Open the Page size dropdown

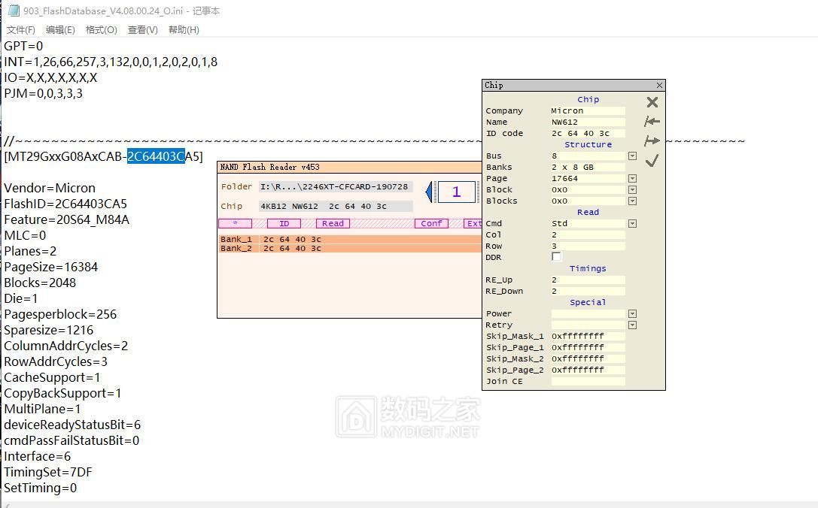632,178
